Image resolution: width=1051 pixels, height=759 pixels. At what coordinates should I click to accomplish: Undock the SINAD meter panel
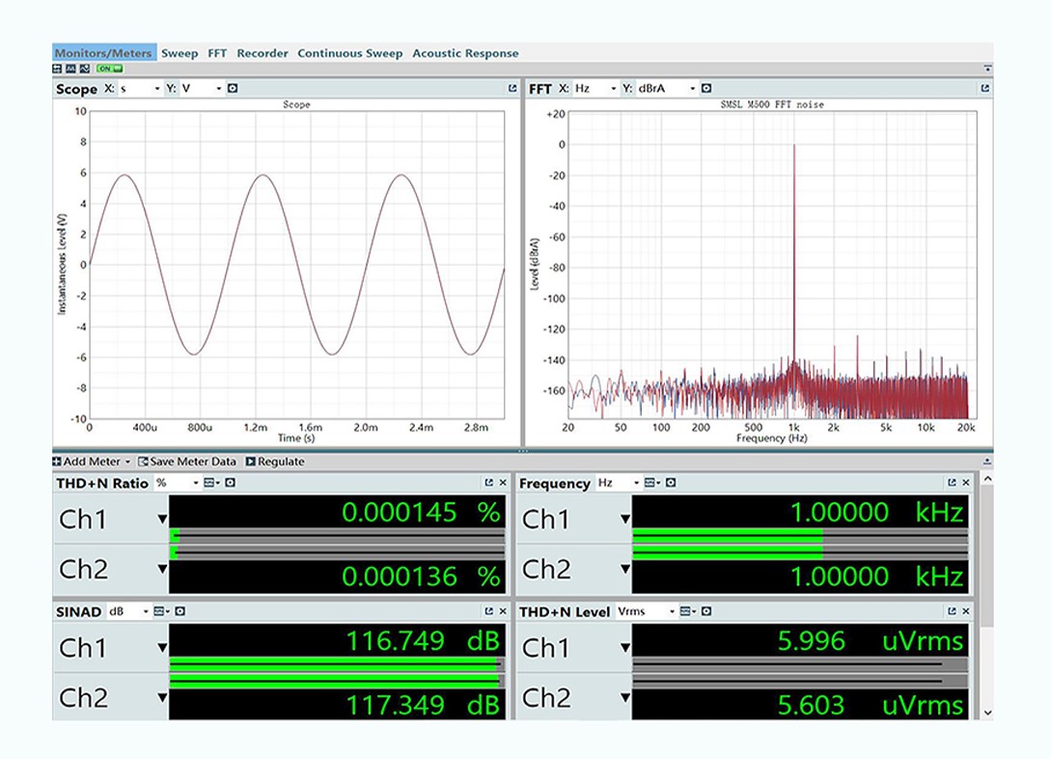tap(489, 611)
